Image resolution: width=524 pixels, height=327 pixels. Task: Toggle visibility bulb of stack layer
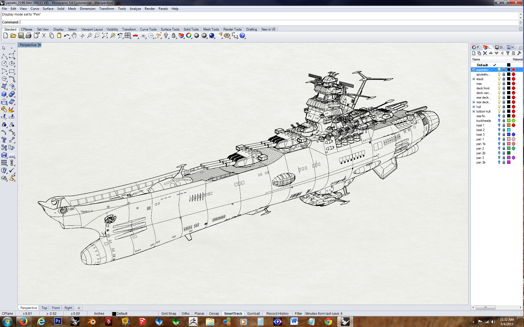(499, 79)
